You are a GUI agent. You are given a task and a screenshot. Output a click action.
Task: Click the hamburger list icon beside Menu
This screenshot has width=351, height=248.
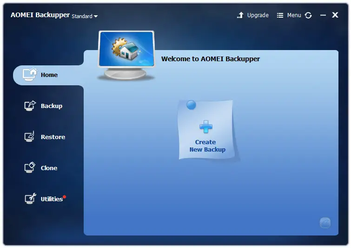(280, 15)
